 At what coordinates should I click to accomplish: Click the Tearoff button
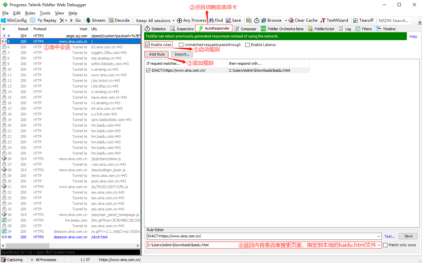coord(363,20)
